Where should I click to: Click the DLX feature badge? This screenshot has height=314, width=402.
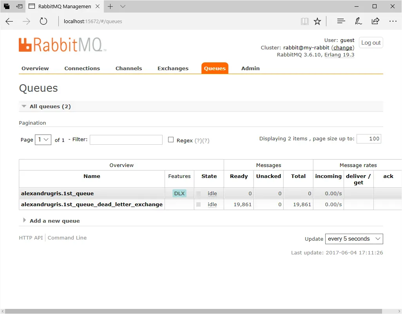coord(179,193)
